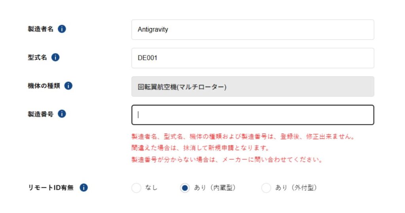Image resolution: width=405 pixels, height=213 pixels.
Task: Choose the あり（内蔵型） radio option
Action: coord(185,188)
